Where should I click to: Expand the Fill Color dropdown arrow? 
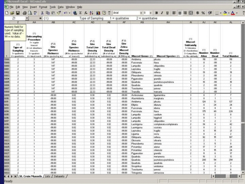tap(229, 13)
